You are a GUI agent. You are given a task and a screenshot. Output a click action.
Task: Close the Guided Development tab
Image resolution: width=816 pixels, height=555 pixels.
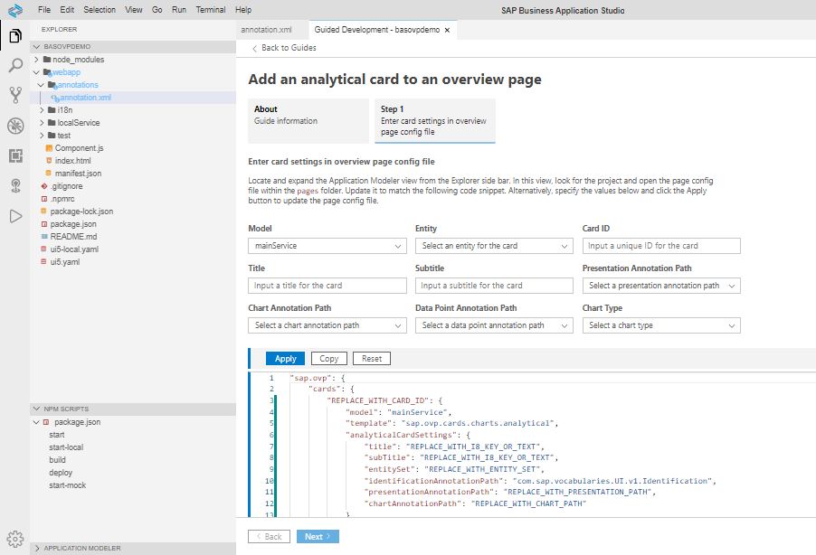447,30
